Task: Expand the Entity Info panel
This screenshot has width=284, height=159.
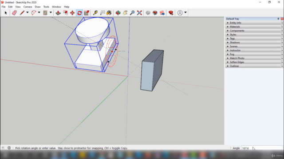Action: pyautogui.click(x=254, y=23)
